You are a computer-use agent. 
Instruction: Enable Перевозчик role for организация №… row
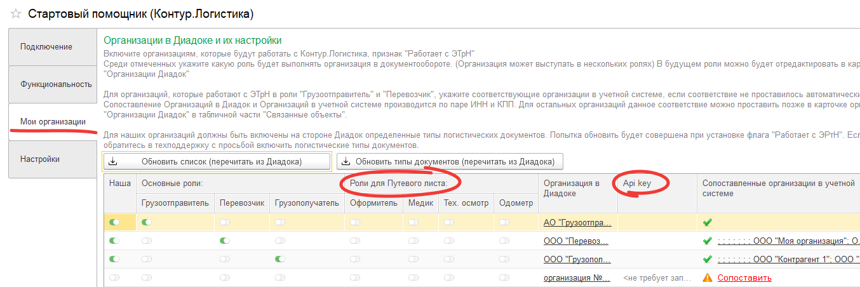(225, 278)
